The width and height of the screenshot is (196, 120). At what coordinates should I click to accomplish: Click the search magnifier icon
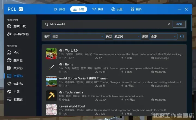coord(46,24)
